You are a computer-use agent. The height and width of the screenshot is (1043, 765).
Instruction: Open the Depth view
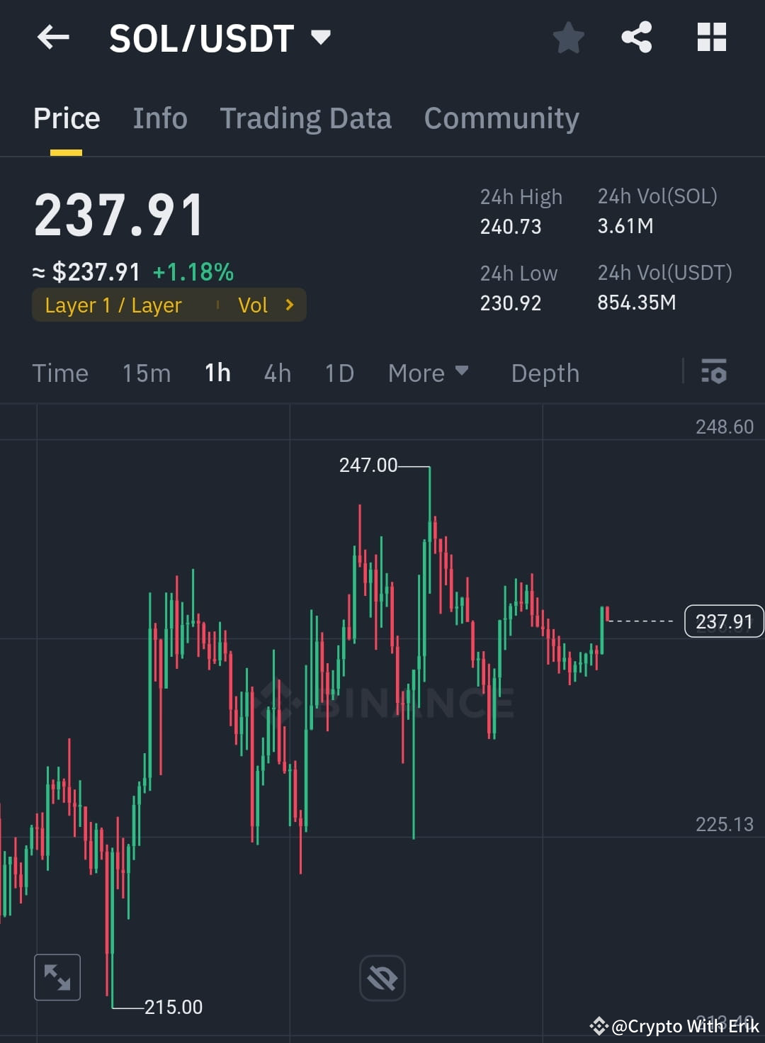point(545,372)
